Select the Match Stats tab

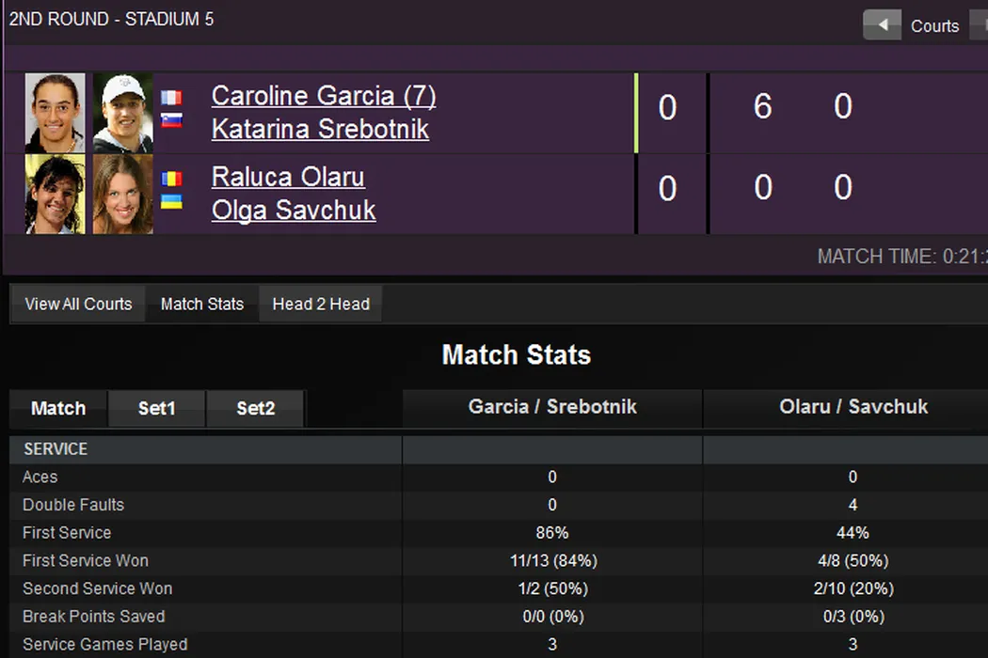pos(202,305)
